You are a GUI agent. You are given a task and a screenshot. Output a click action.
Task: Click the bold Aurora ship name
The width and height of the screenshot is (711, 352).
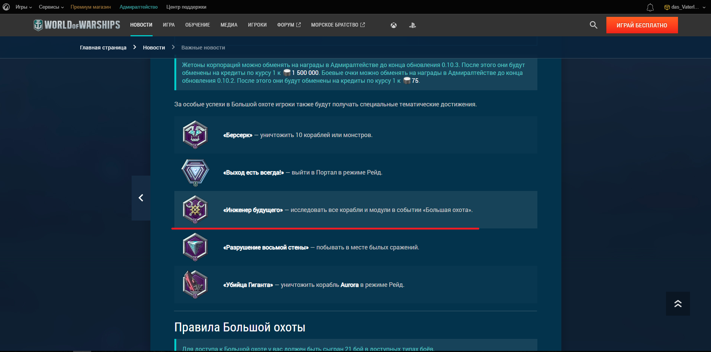pyautogui.click(x=349, y=285)
